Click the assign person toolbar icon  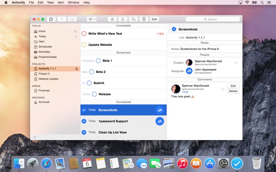click(123, 19)
